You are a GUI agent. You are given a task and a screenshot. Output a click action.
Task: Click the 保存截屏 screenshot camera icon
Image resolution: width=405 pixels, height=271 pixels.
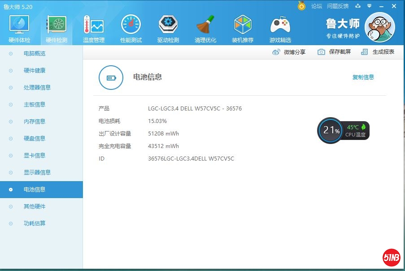coord(321,51)
